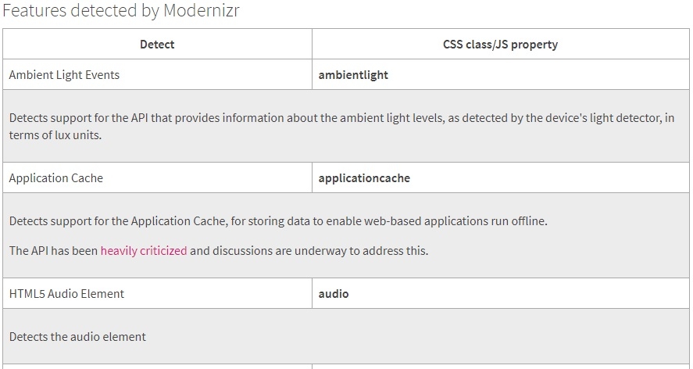693x369 pixels.
Task: Select the 'Ambient Light Events' cell
Action: 64,75
